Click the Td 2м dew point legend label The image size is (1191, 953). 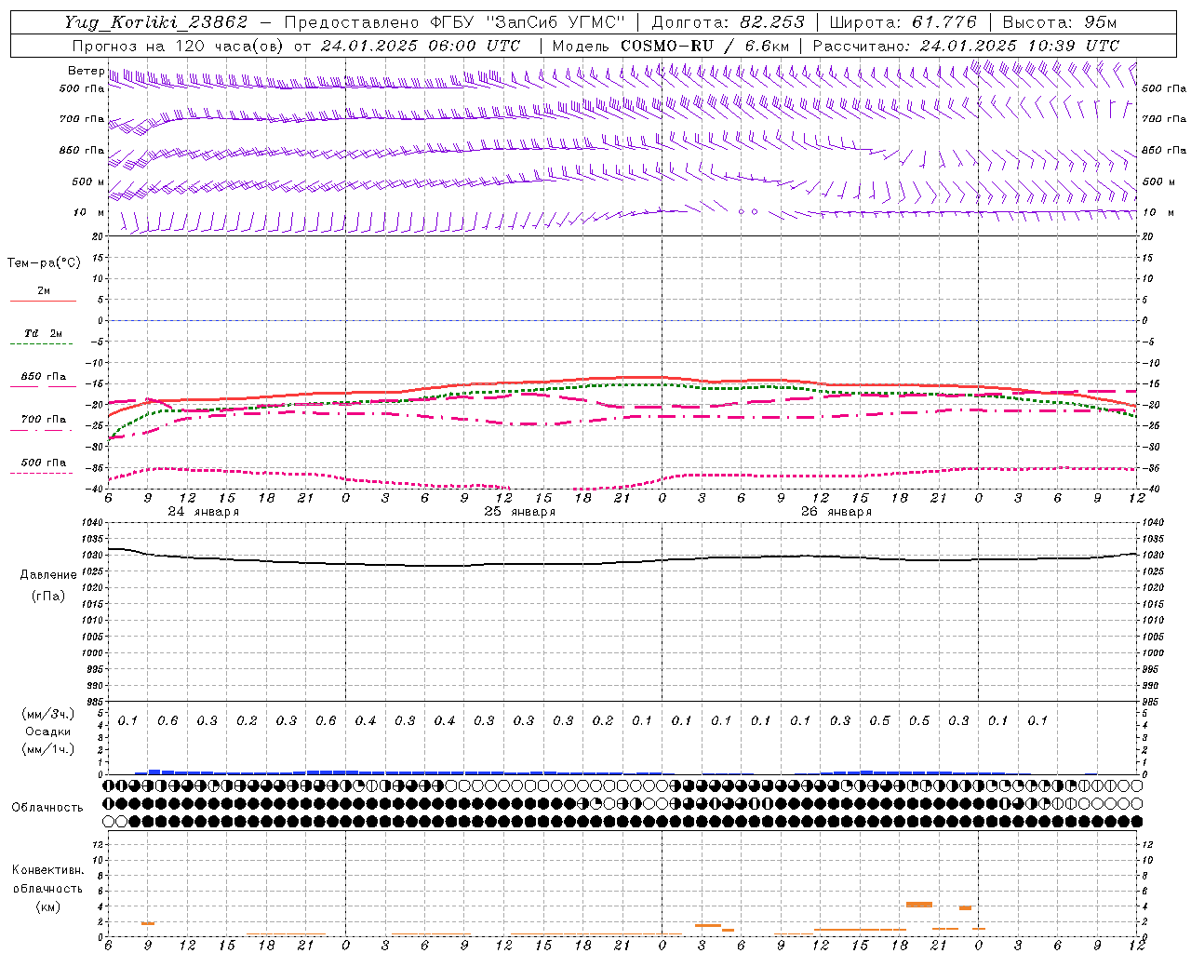click(44, 333)
